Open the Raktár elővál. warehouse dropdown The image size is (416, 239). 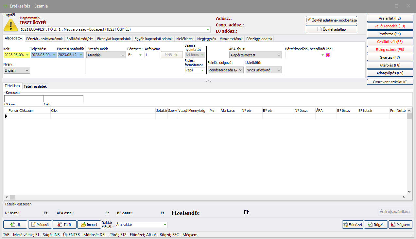click(x=142, y=225)
